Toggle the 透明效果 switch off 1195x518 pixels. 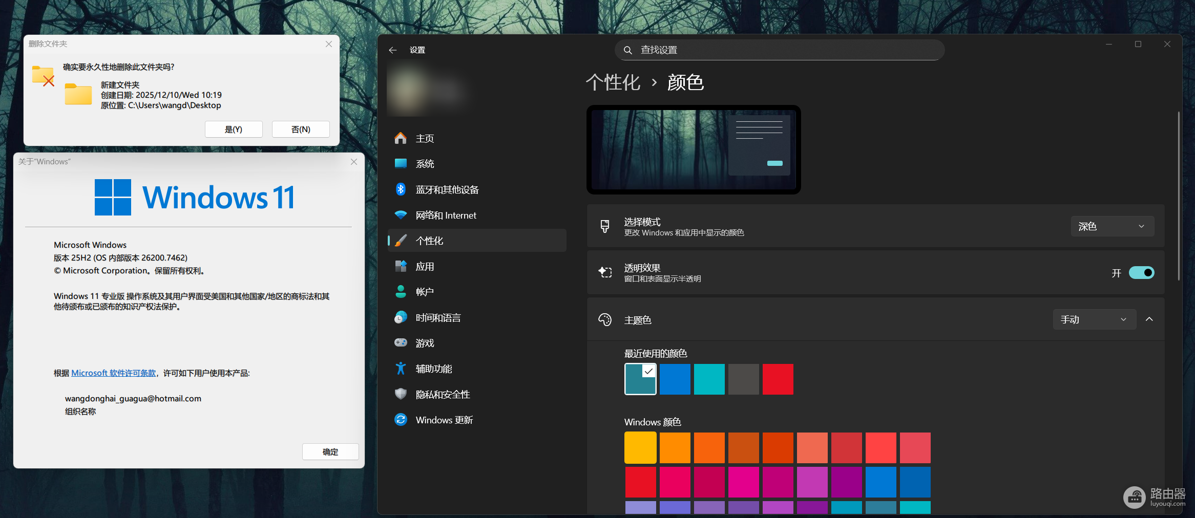point(1141,273)
